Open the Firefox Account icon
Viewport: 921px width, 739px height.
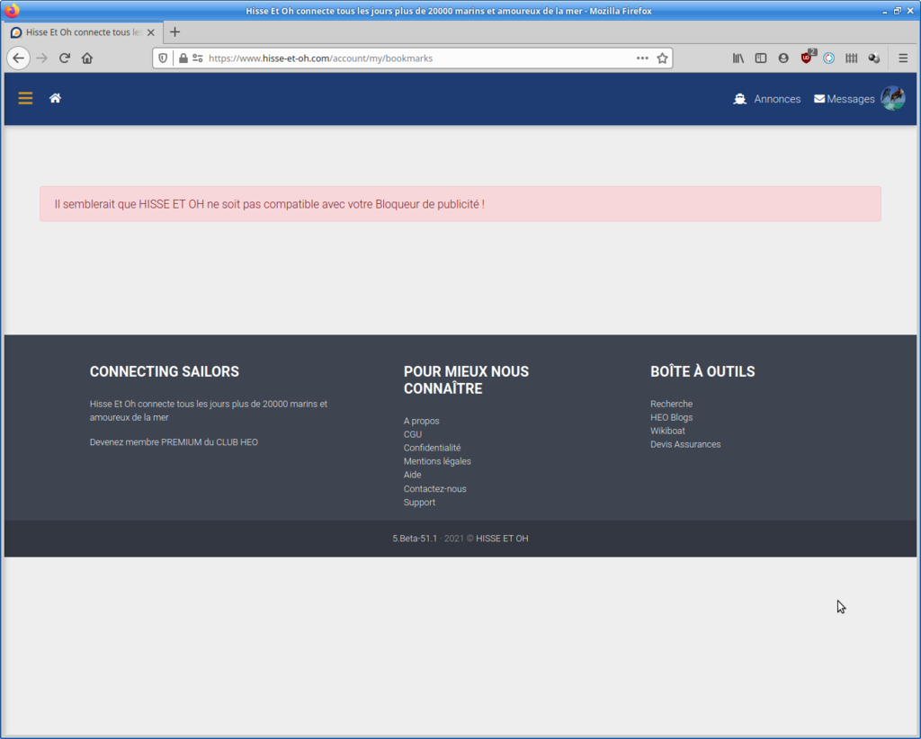click(783, 58)
